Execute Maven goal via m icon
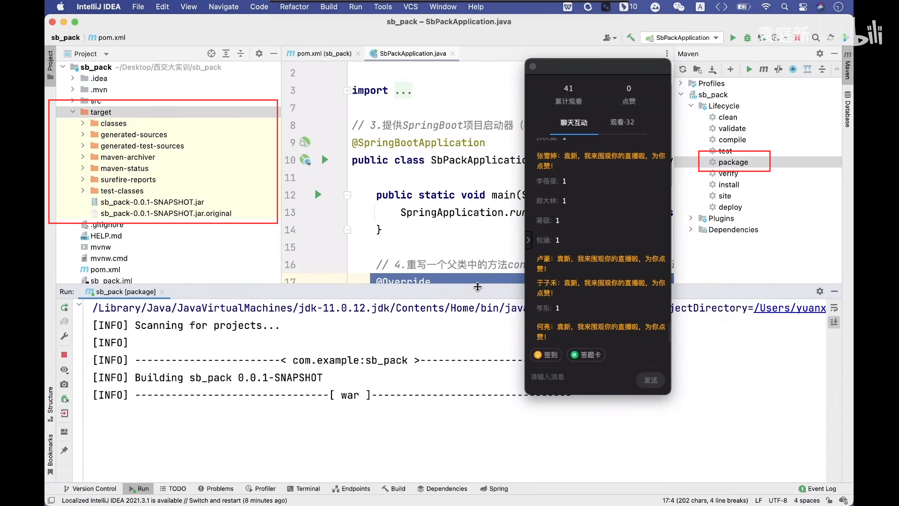 coord(764,69)
